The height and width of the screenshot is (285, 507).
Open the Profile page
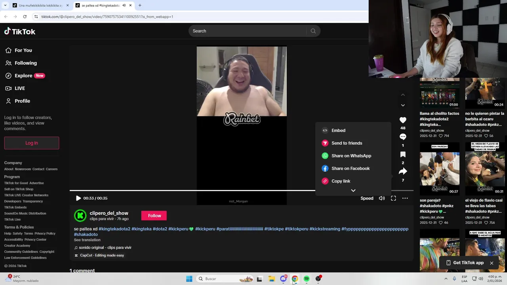click(17, 101)
